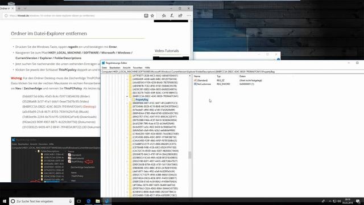Open the Ansicht menu
The width and height of the screenshot is (364, 205).
[126, 68]
